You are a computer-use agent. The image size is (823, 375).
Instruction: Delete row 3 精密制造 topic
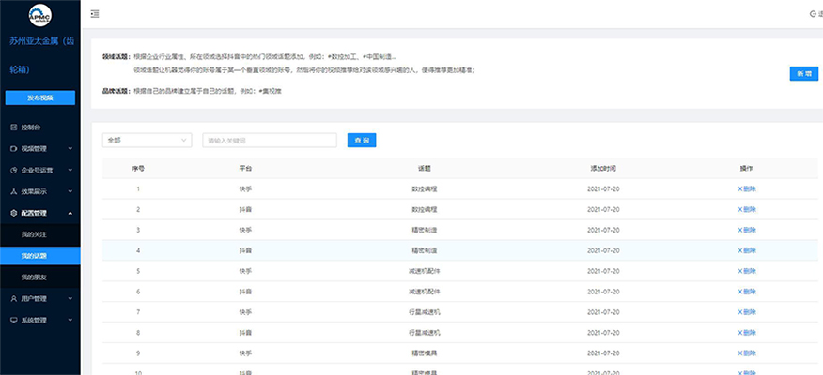pos(747,230)
